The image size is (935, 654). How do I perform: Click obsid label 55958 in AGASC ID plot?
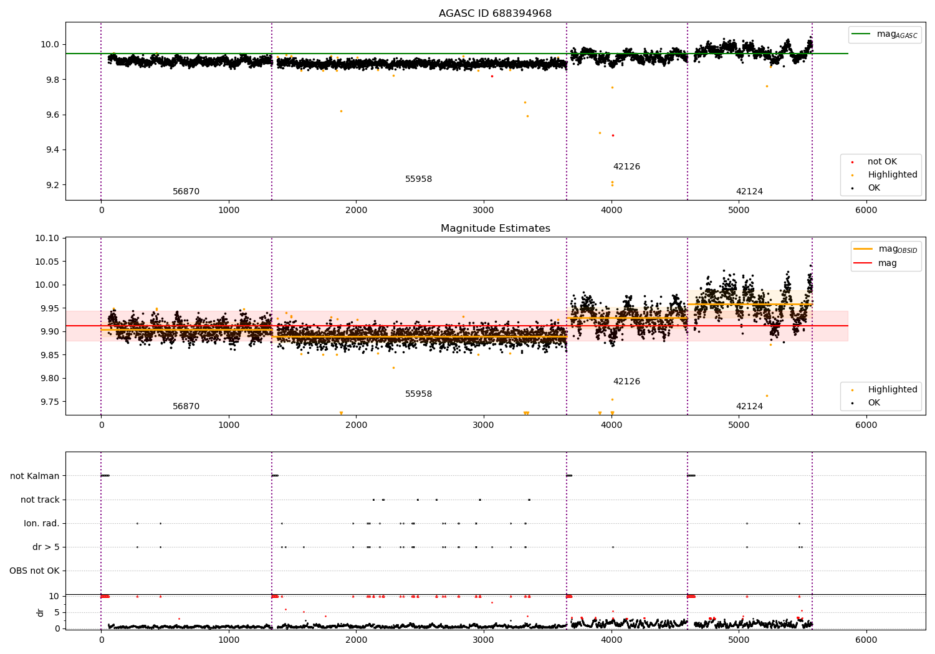(x=418, y=179)
